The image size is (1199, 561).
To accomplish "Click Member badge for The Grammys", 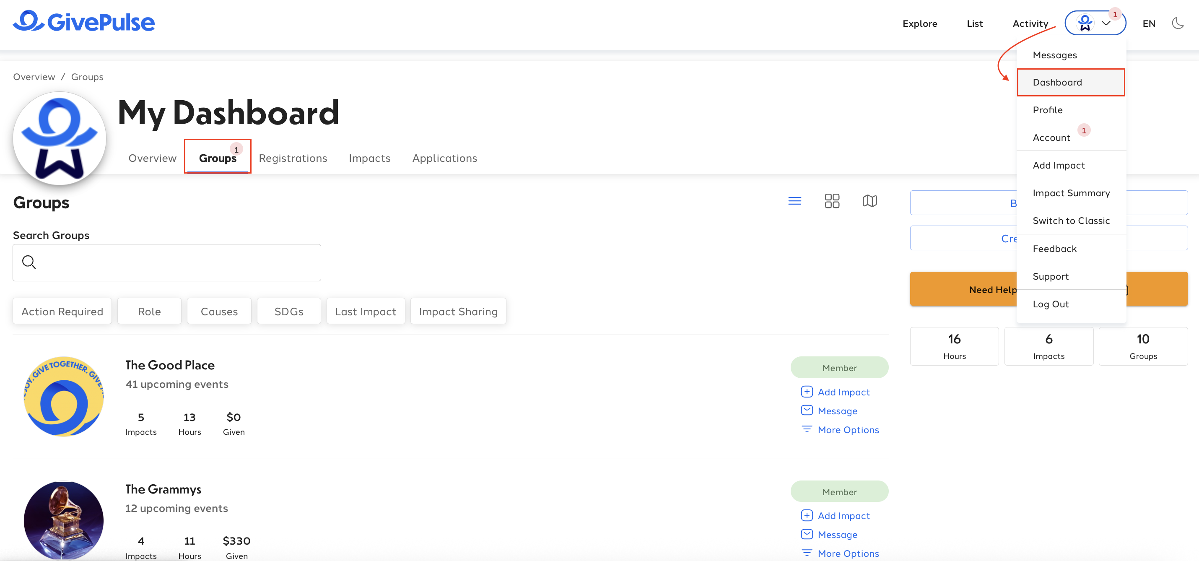I will coord(839,492).
